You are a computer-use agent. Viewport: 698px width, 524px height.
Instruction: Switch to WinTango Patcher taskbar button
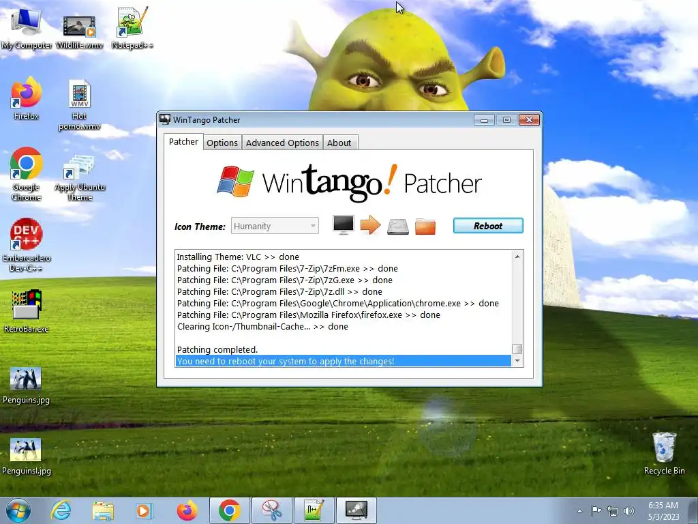[x=356, y=510]
